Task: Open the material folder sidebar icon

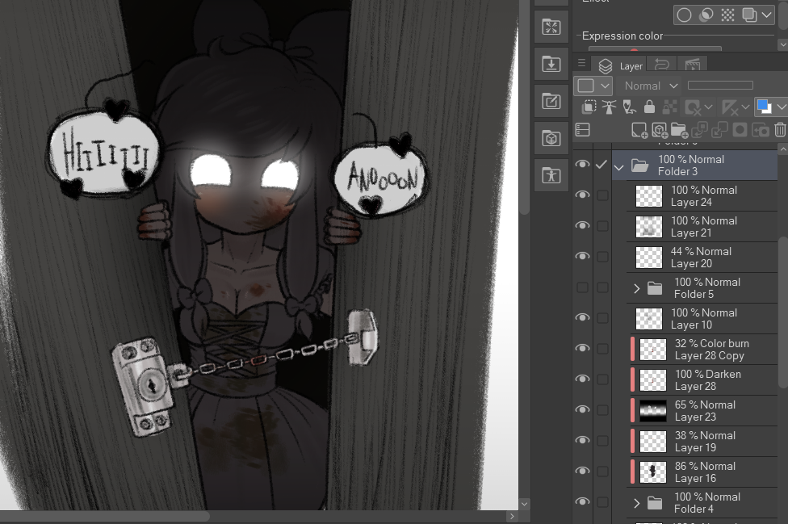Action: pyautogui.click(x=551, y=27)
